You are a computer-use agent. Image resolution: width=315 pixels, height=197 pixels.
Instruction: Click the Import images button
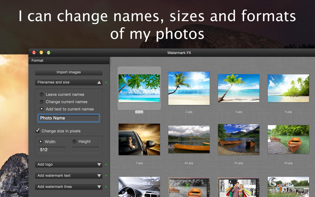[69, 72]
